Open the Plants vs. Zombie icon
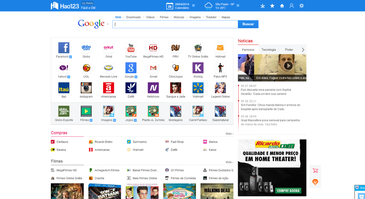Viewport: 365px width, 199px height. click(x=153, y=111)
